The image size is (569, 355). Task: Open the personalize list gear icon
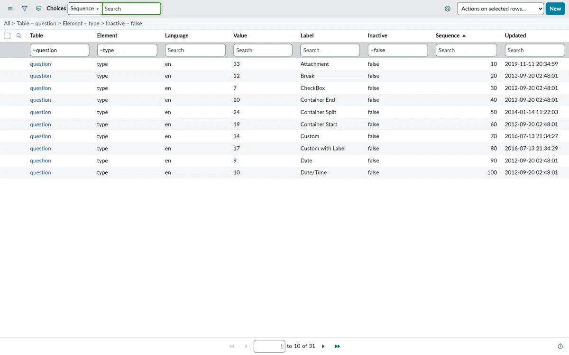click(448, 9)
